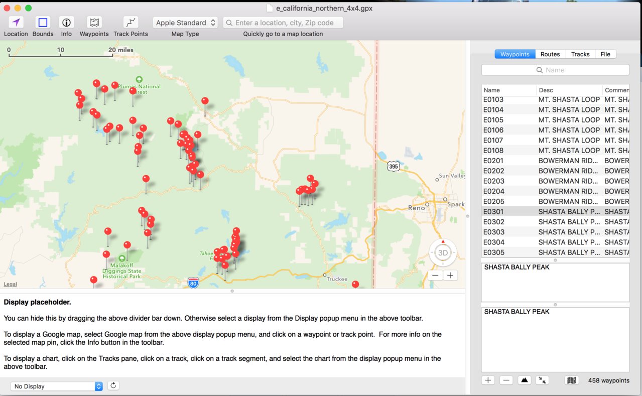Click the Location arrow toolbar icon
642x396 pixels.
[x=16, y=23]
